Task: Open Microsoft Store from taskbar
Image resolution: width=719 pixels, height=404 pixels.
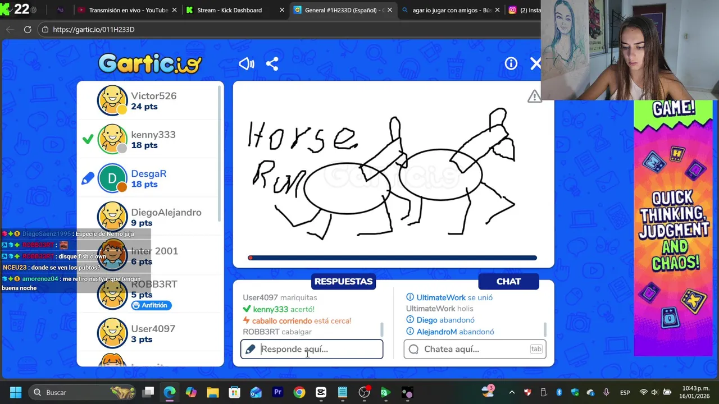Action: tap(234, 392)
